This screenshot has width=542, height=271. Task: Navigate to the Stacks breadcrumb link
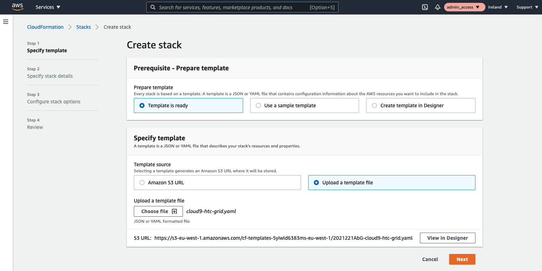pyautogui.click(x=84, y=27)
